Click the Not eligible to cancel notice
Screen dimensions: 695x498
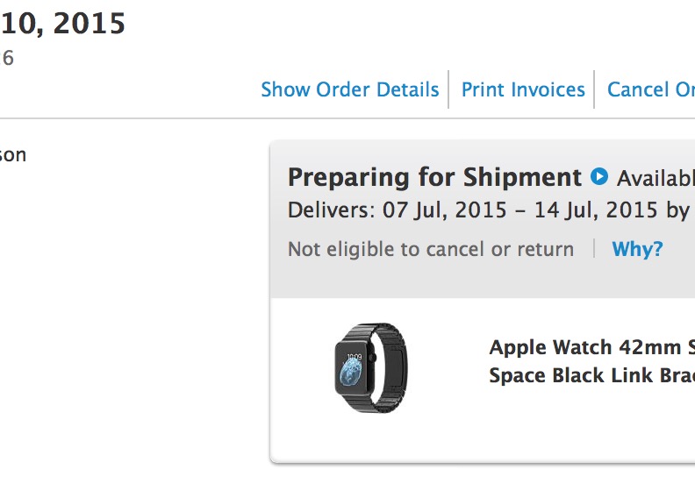click(430, 249)
